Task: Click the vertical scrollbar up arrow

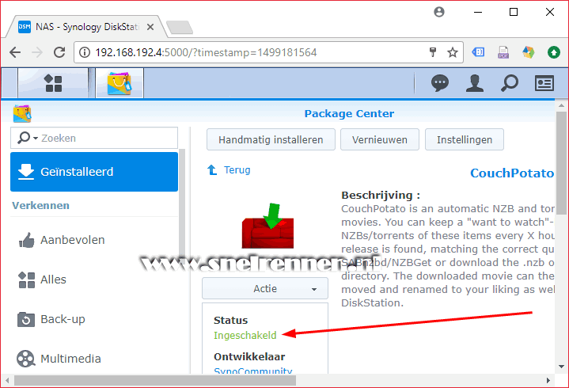Action: pyautogui.click(x=561, y=105)
